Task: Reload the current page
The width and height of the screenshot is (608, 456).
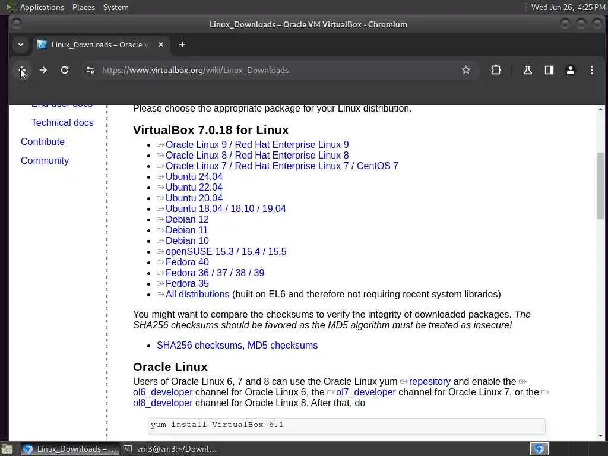Action: 65,70
